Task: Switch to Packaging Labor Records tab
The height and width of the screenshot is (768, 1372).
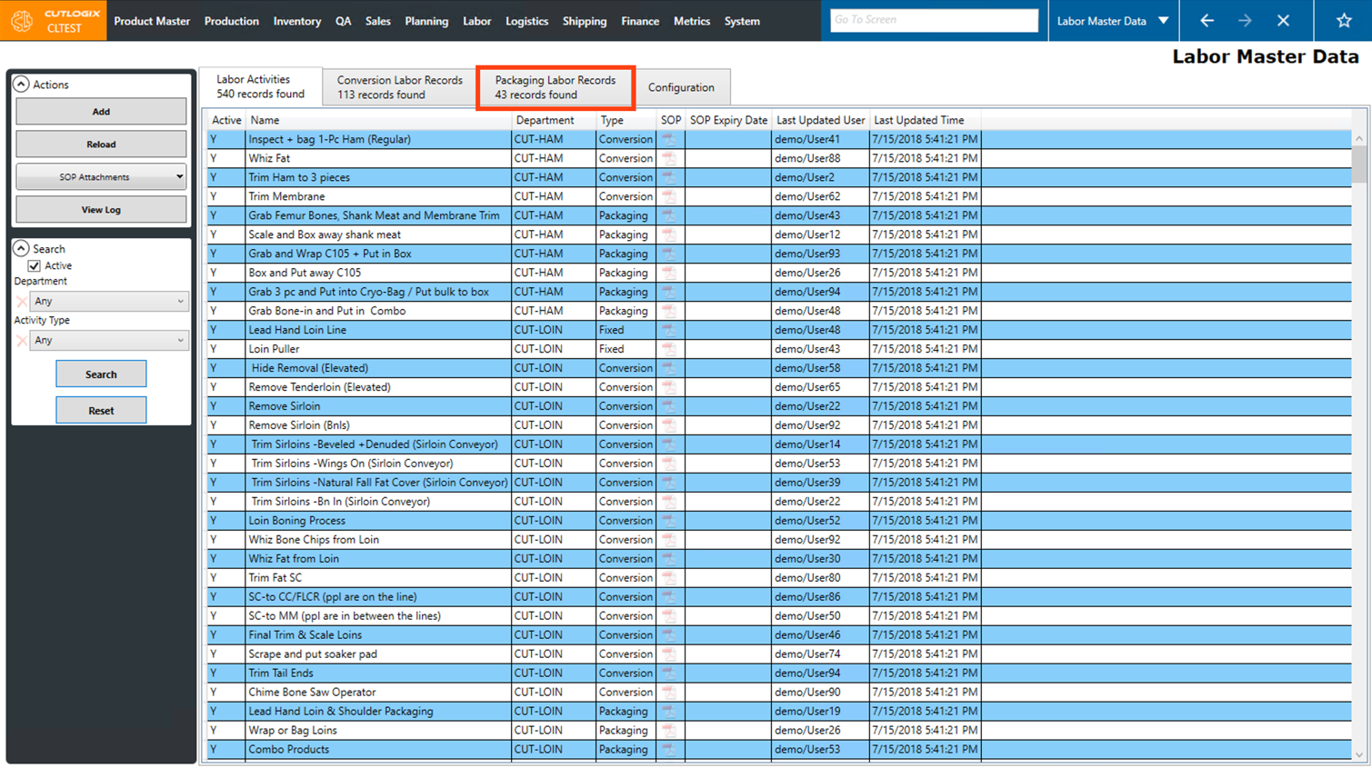Action: tap(555, 87)
